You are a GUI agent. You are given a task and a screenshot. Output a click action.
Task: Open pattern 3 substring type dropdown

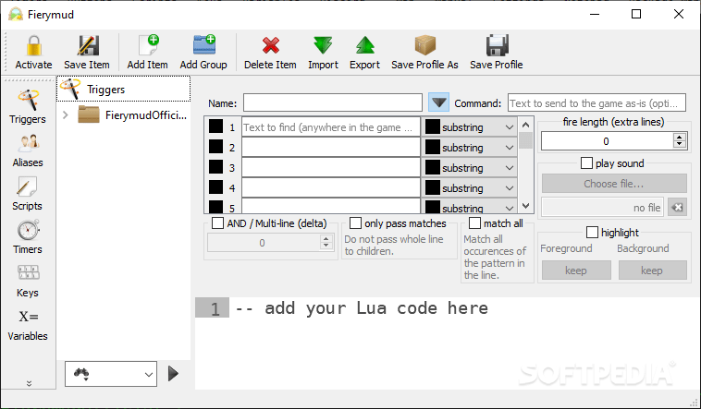point(469,168)
